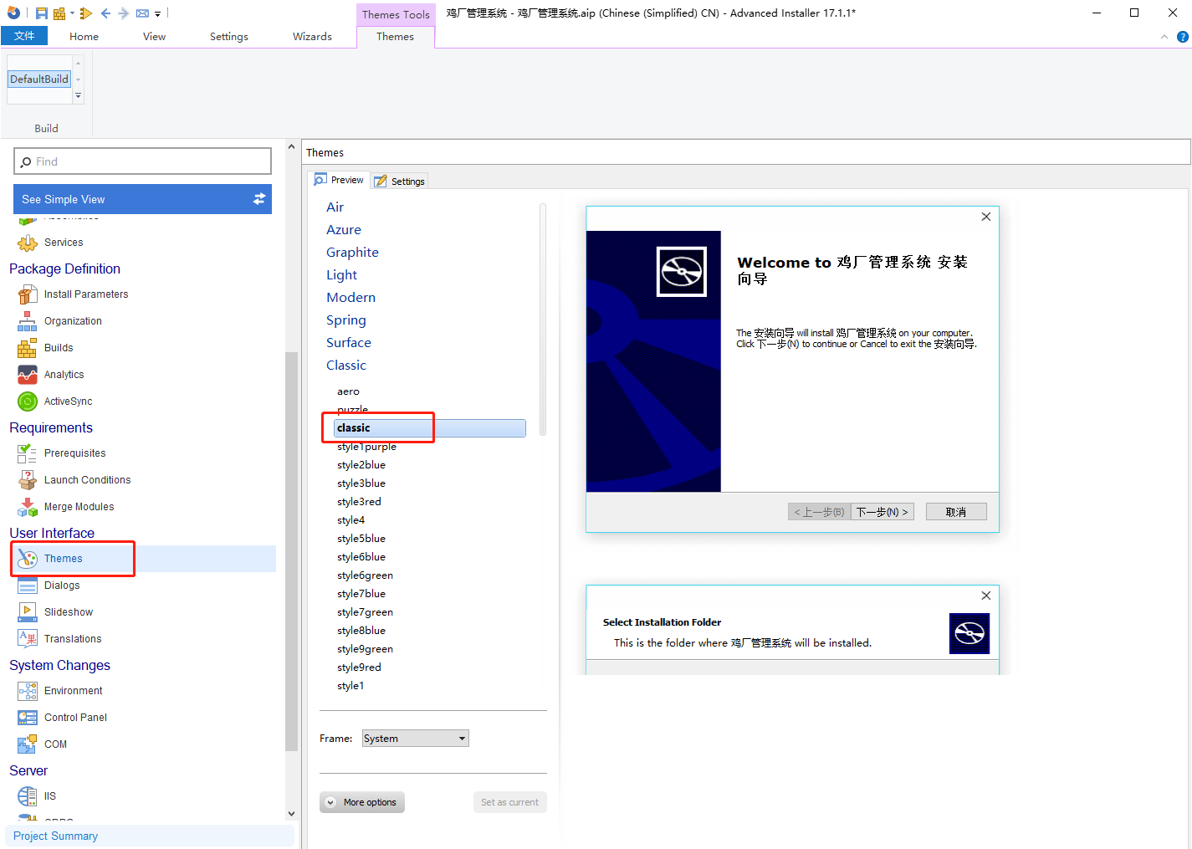Image resolution: width=1192 pixels, height=849 pixels.
Task: Click the blue Back arrow icon
Action: point(105,13)
